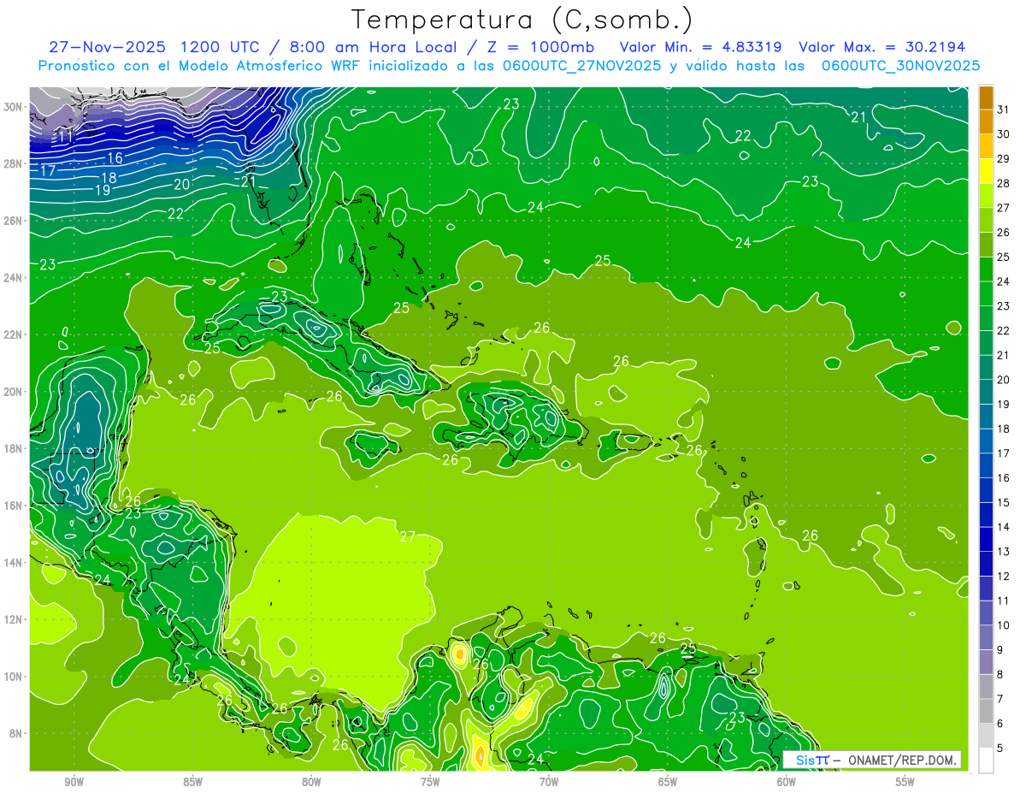The image size is (1026, 793).
Task: Click the '75W' longitude axis label
Action: point(430,782)
